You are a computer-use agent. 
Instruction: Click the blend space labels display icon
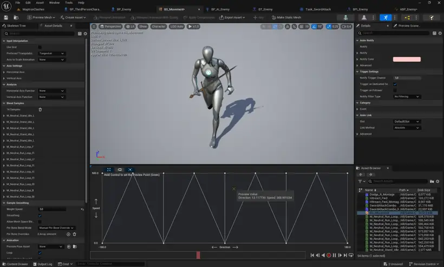(120, 170)
